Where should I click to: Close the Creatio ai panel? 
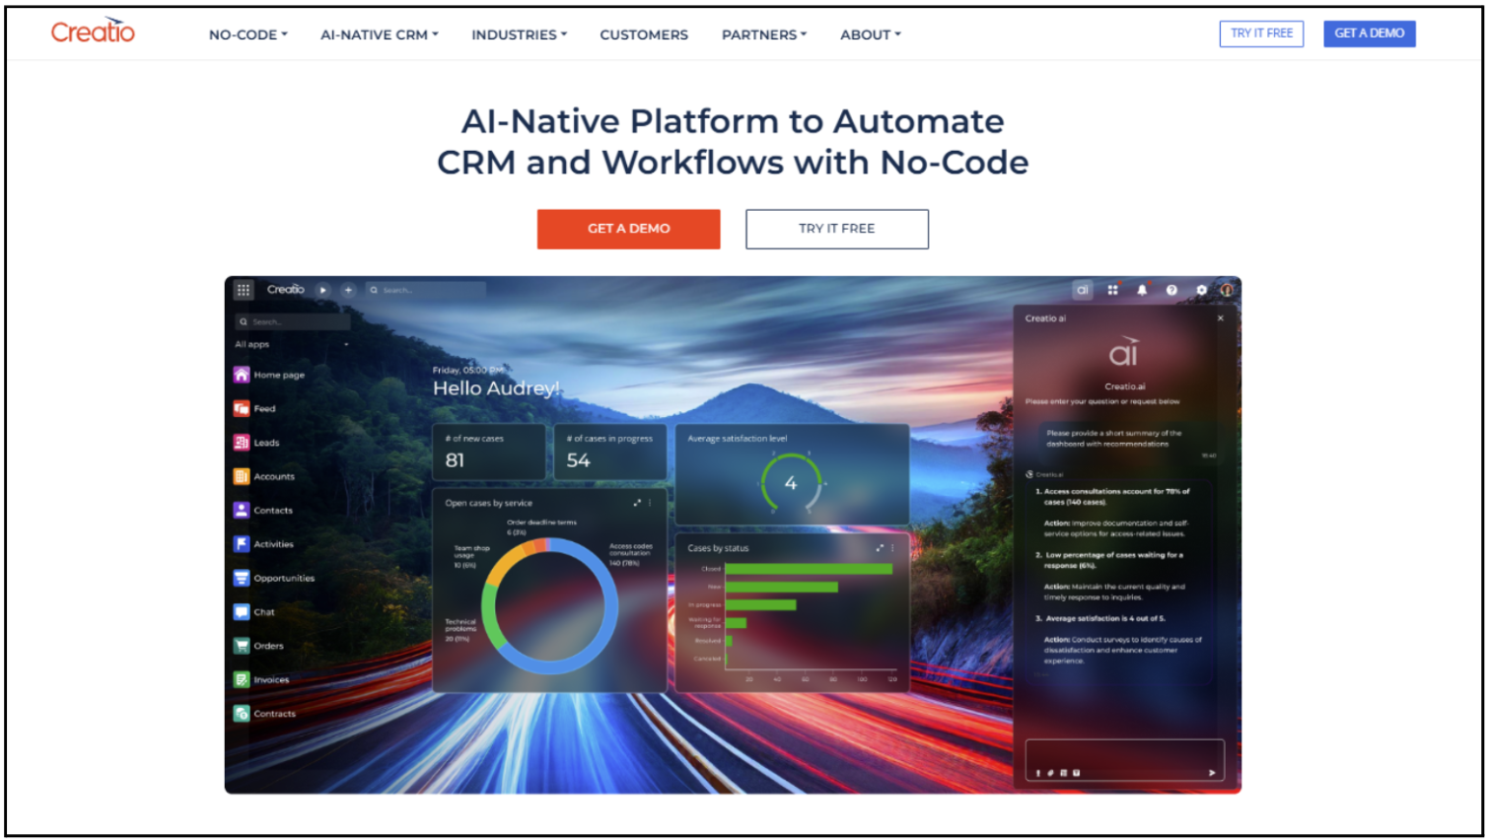1221,318
